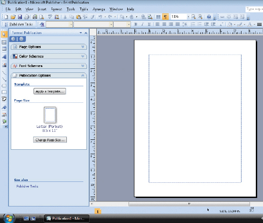Click Apply a Template button
The width and height of the screenshot is (263, 223).
coord(50,91)
